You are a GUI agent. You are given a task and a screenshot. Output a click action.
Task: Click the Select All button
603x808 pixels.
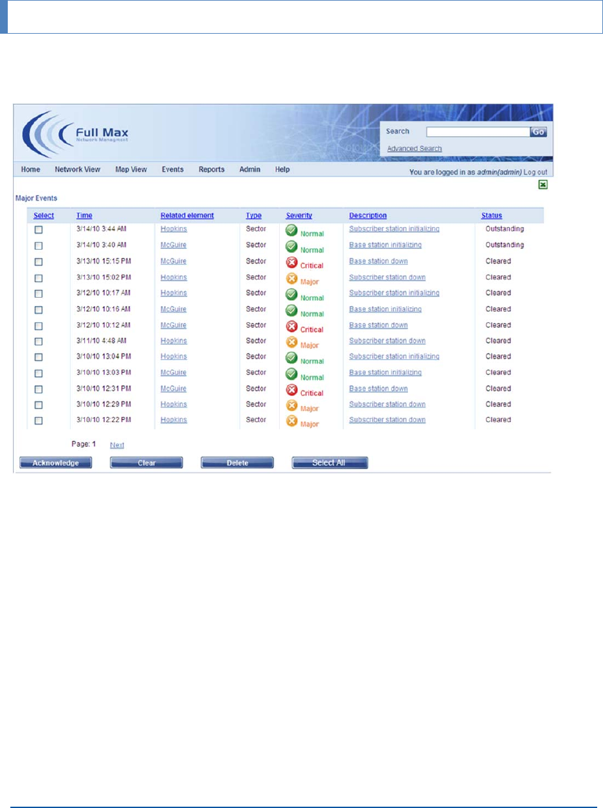click(330, 463)
